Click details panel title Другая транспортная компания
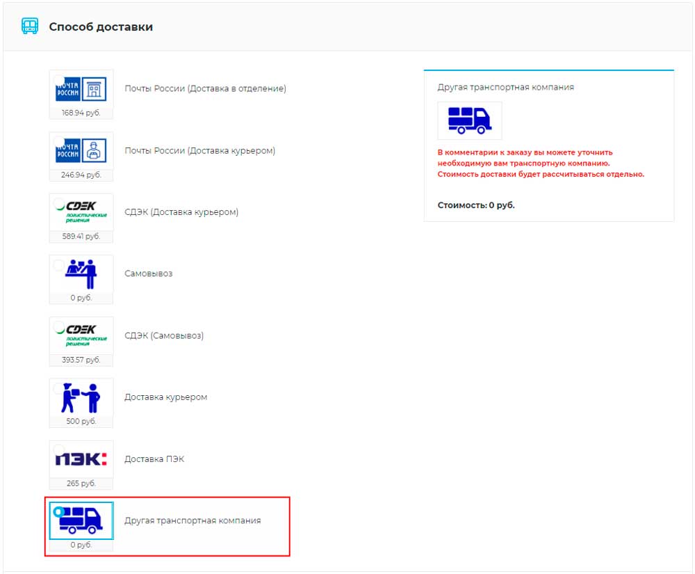 point(506,87)
